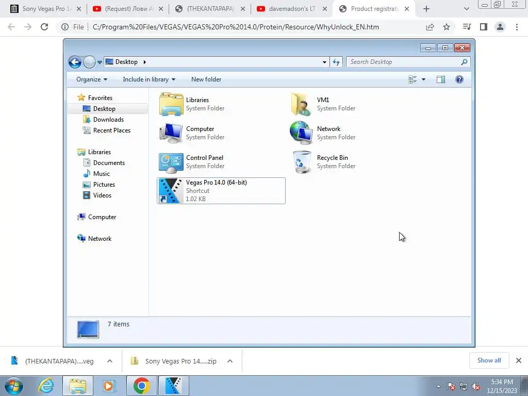Expand the Desktop breadcrumb arrow
Screen dimensions: 528x396
pyautogui.click(x=145, y=62)
